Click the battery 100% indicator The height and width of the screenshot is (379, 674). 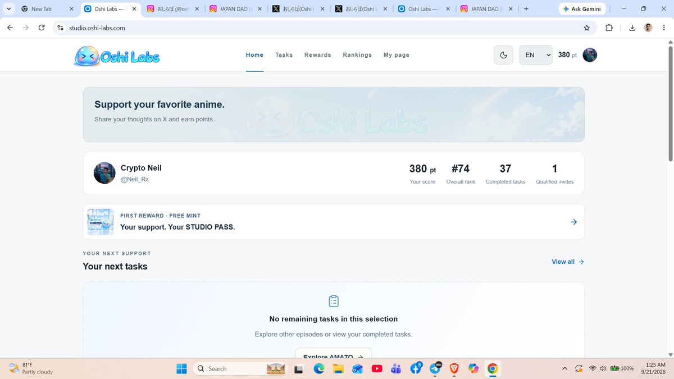click(x=622, y=368)
